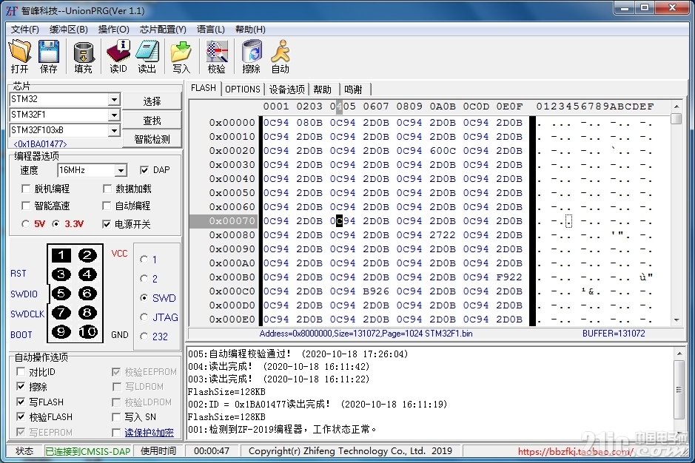The height and width of the screenshot is (463, 695).
Task: Click the 智能检测 smart detect button
Action: click(152, 139)
